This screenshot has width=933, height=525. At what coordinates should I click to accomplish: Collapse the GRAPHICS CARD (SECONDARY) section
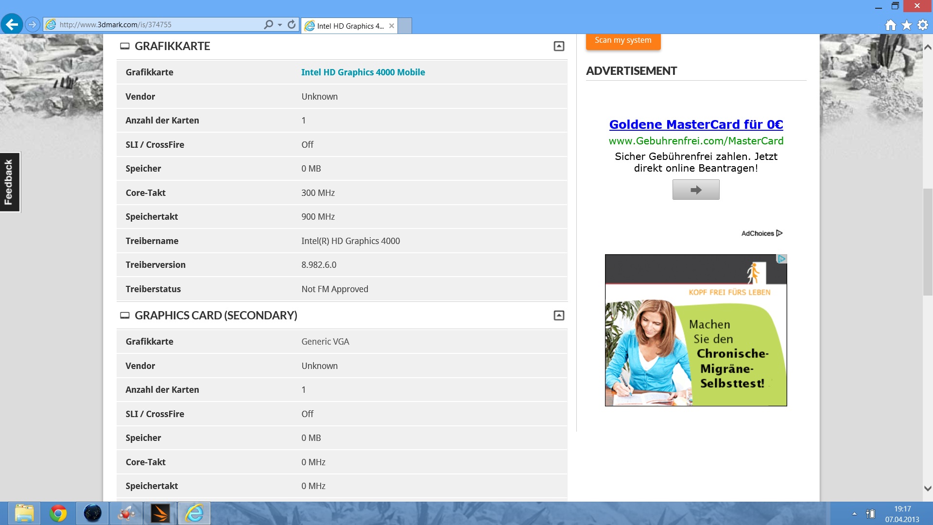tap(559, 315)
